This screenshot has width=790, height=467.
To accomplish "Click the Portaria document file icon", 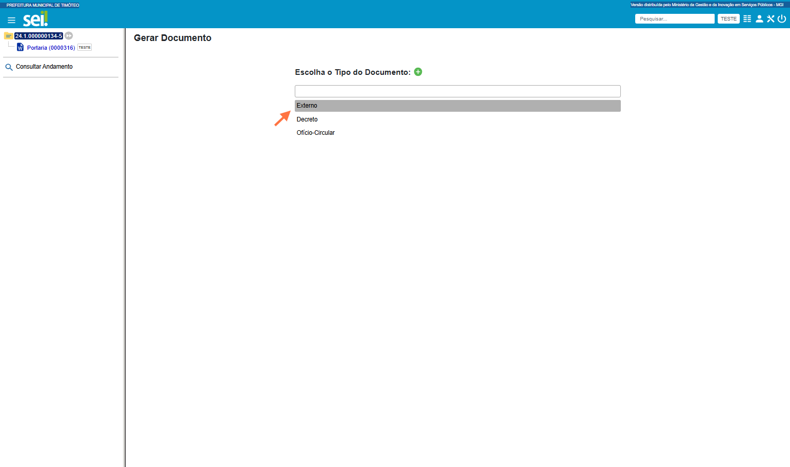I will pos(21,47).
